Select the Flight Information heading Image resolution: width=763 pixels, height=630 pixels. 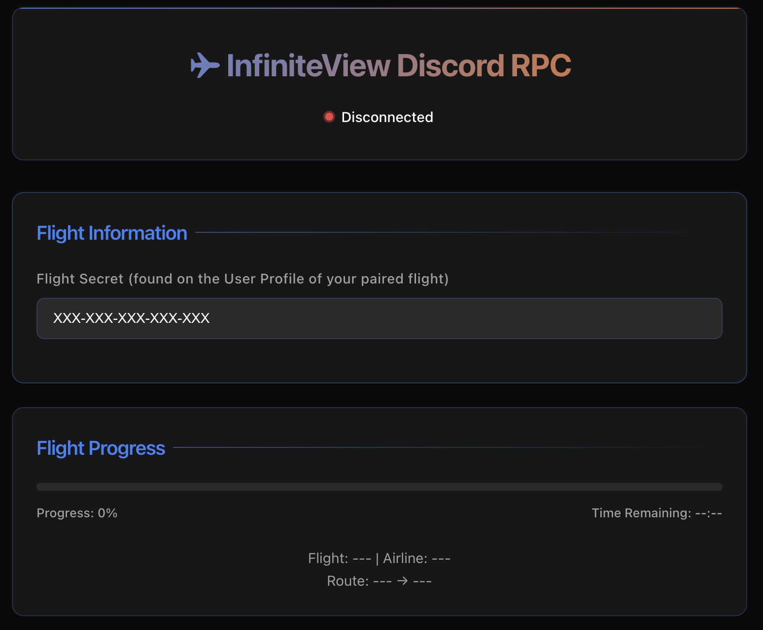(112, 233)
